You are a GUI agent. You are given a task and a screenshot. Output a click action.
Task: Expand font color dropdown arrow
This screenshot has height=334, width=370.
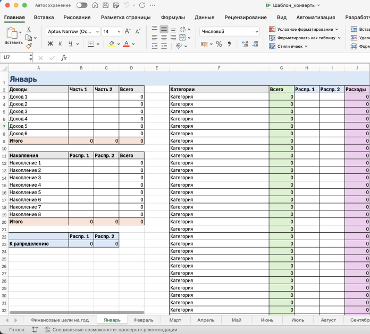(x=133, y=44)
